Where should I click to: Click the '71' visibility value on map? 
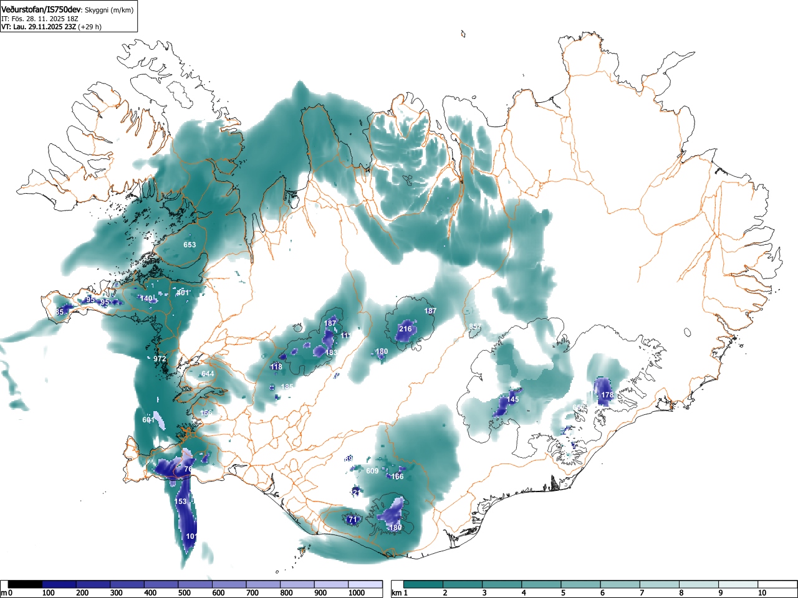(x=353, y=519)
